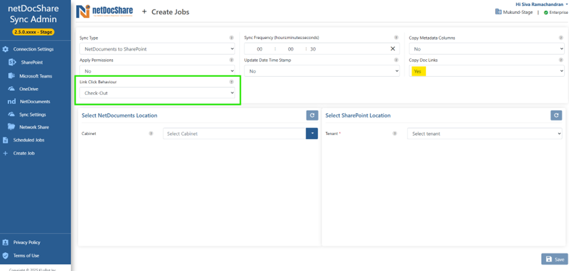Open the Copy Metadata Columns dropdown

coord(487,49)
